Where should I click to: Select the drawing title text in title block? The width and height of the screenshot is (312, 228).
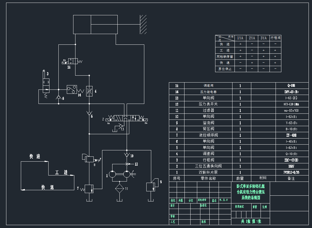(251, 192)
